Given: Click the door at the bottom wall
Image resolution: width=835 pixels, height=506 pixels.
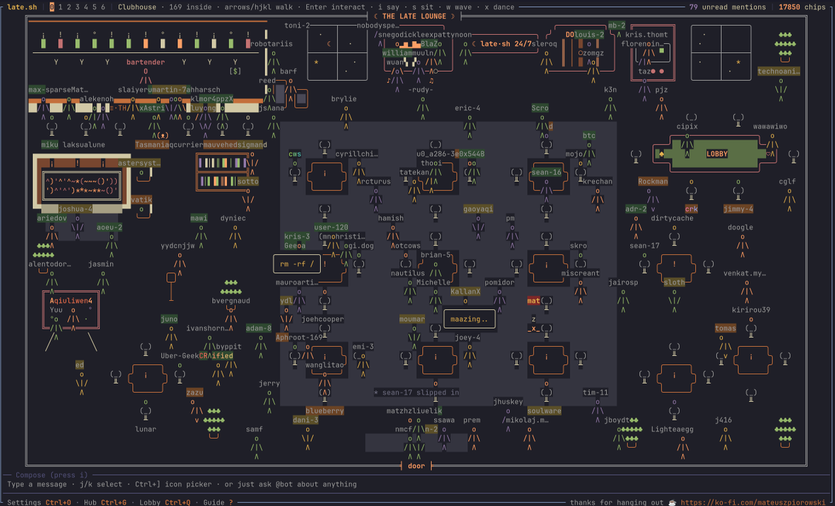Looking at the screenshot, I should click(x=417, y=466).
